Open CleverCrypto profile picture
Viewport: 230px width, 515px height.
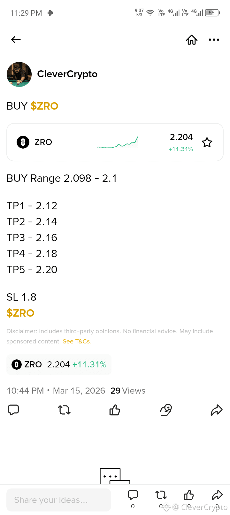coord(19,74)
